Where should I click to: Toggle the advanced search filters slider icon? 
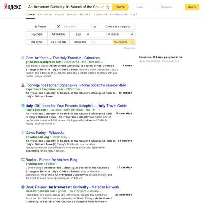tap(108, 7)
